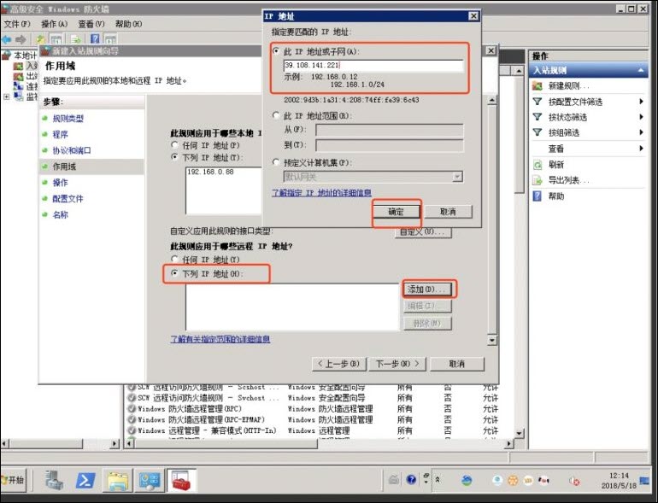
Task: Click the 按配置文件筛选 filter icon
Action: click(538, 102)
